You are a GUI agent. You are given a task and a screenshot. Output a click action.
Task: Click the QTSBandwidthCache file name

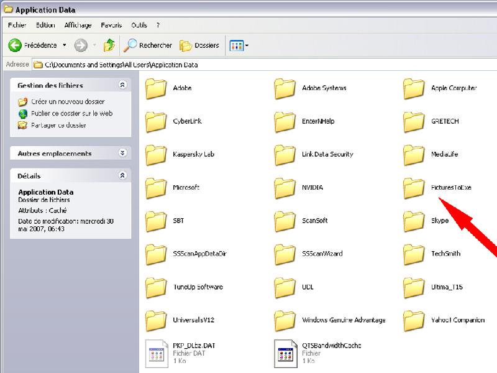tap(331, 346)
